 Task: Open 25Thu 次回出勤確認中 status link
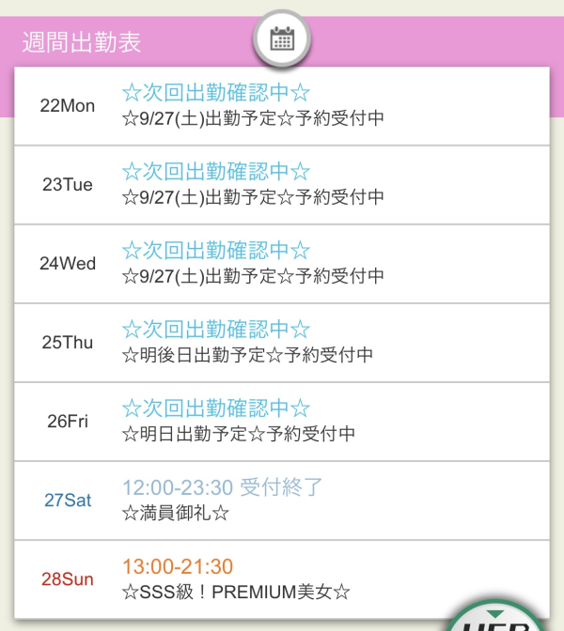[216, 329]
